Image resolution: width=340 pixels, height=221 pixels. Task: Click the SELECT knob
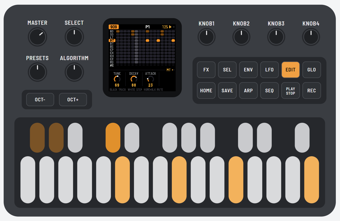74,37
